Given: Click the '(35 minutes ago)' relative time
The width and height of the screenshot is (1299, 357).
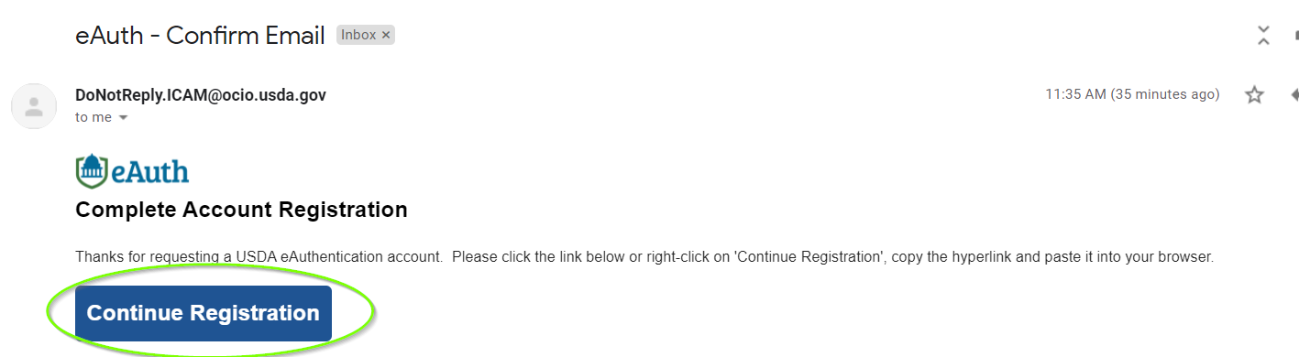Looking at the screenshot, I should [1165, 94].
